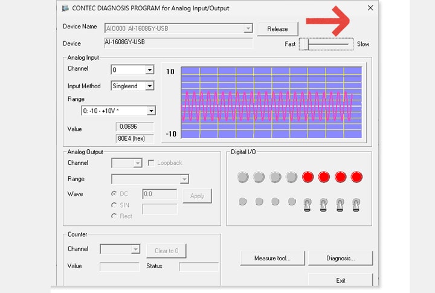Screen dimensions: 435x293
Task: Open the Measure tool dialog
Action: point(272,258)
